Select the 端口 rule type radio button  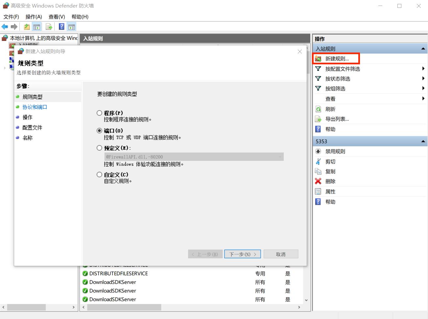pos(99,130)
